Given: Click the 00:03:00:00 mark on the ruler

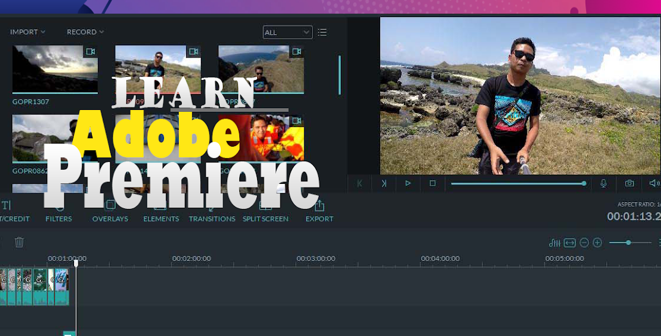Looking at the screenshot, I should tap(316, 258).
